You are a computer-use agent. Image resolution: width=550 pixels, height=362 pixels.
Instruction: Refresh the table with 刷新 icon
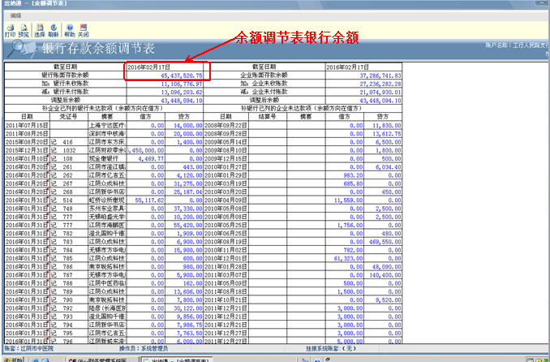pos(54,31)
